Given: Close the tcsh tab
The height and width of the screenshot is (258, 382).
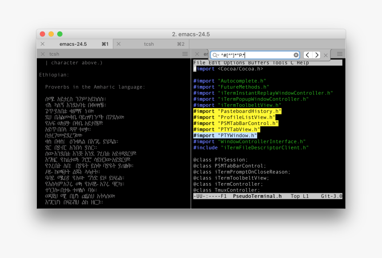Looking at the screenshot, I should (119, 44).
